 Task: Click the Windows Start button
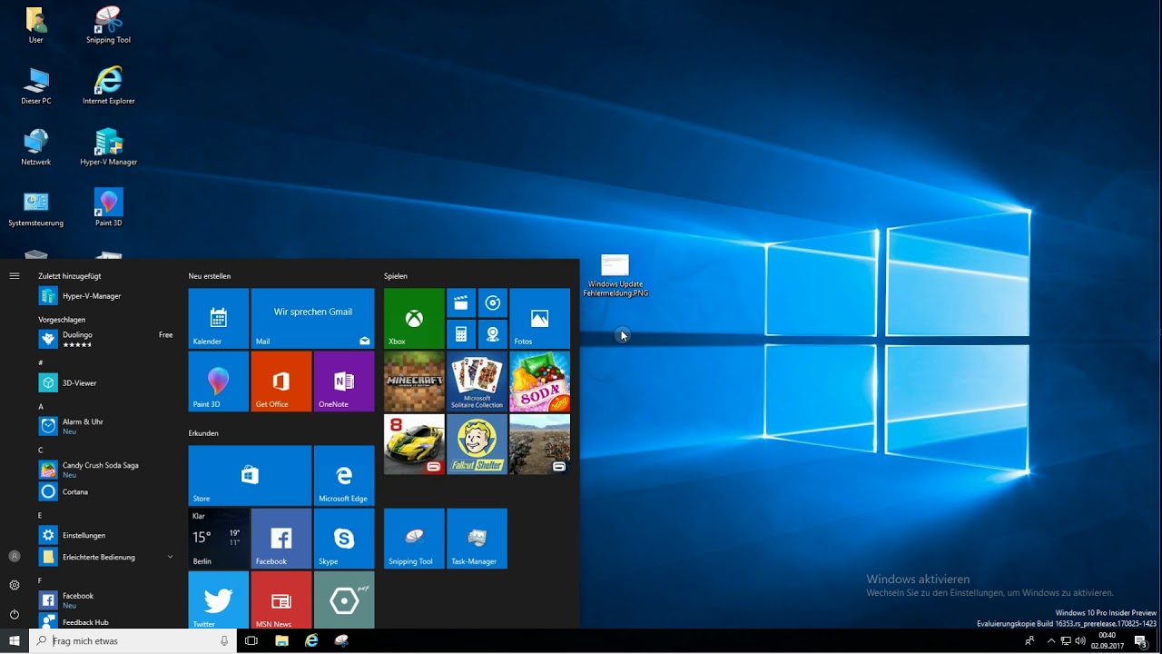pyautogui.click(x=15, y=640)
